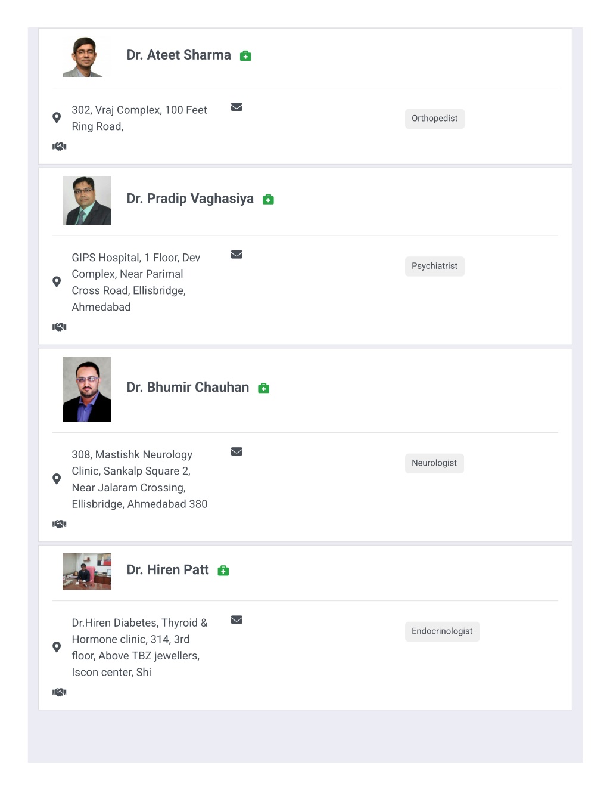Click the envelope icon in Dr. Ateet Sharma's card
Viewport: 610px width, 790px height.
point(236,107)
